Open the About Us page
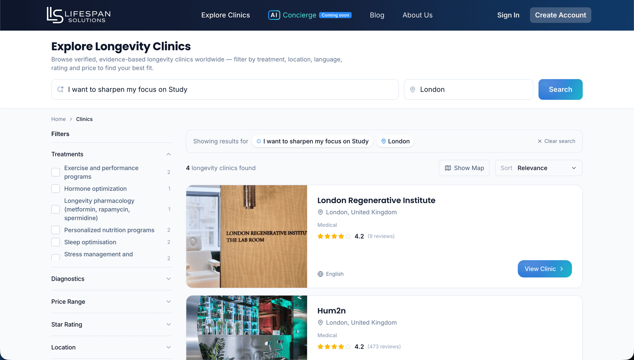The width and height of the screenshot is (634, 360). [x=417, y=15]
